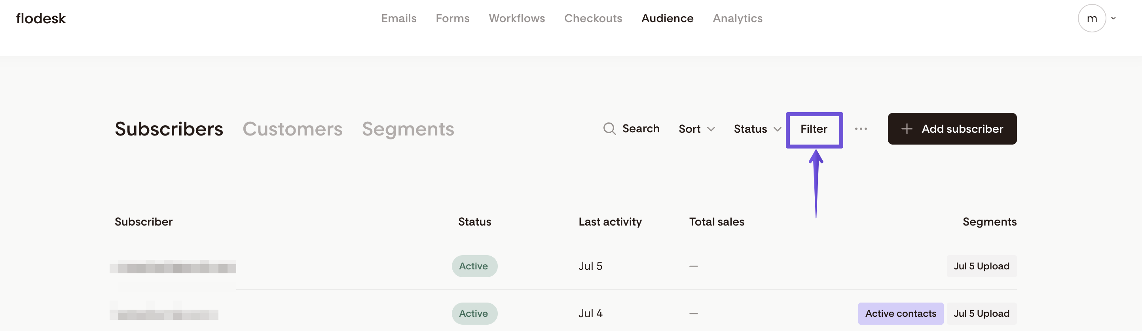The height and width of the screenshot is (331, 1142).
Task: Open the Forms nav item
Action: [x=452, y=18]
